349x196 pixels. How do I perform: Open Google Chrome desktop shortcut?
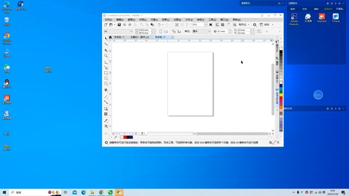7,39
